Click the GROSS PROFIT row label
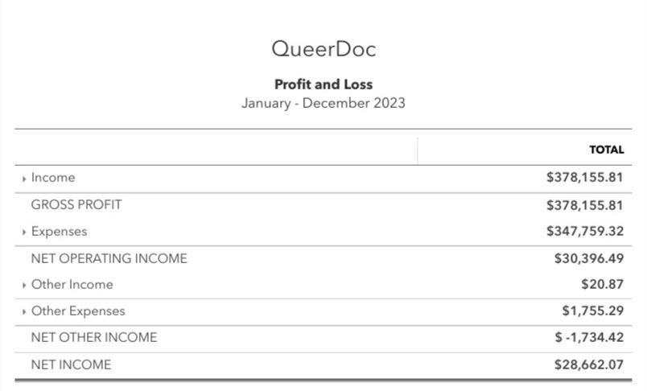This screenshot has width=647, height=391. pyautogui.click(x=76, y=204)
